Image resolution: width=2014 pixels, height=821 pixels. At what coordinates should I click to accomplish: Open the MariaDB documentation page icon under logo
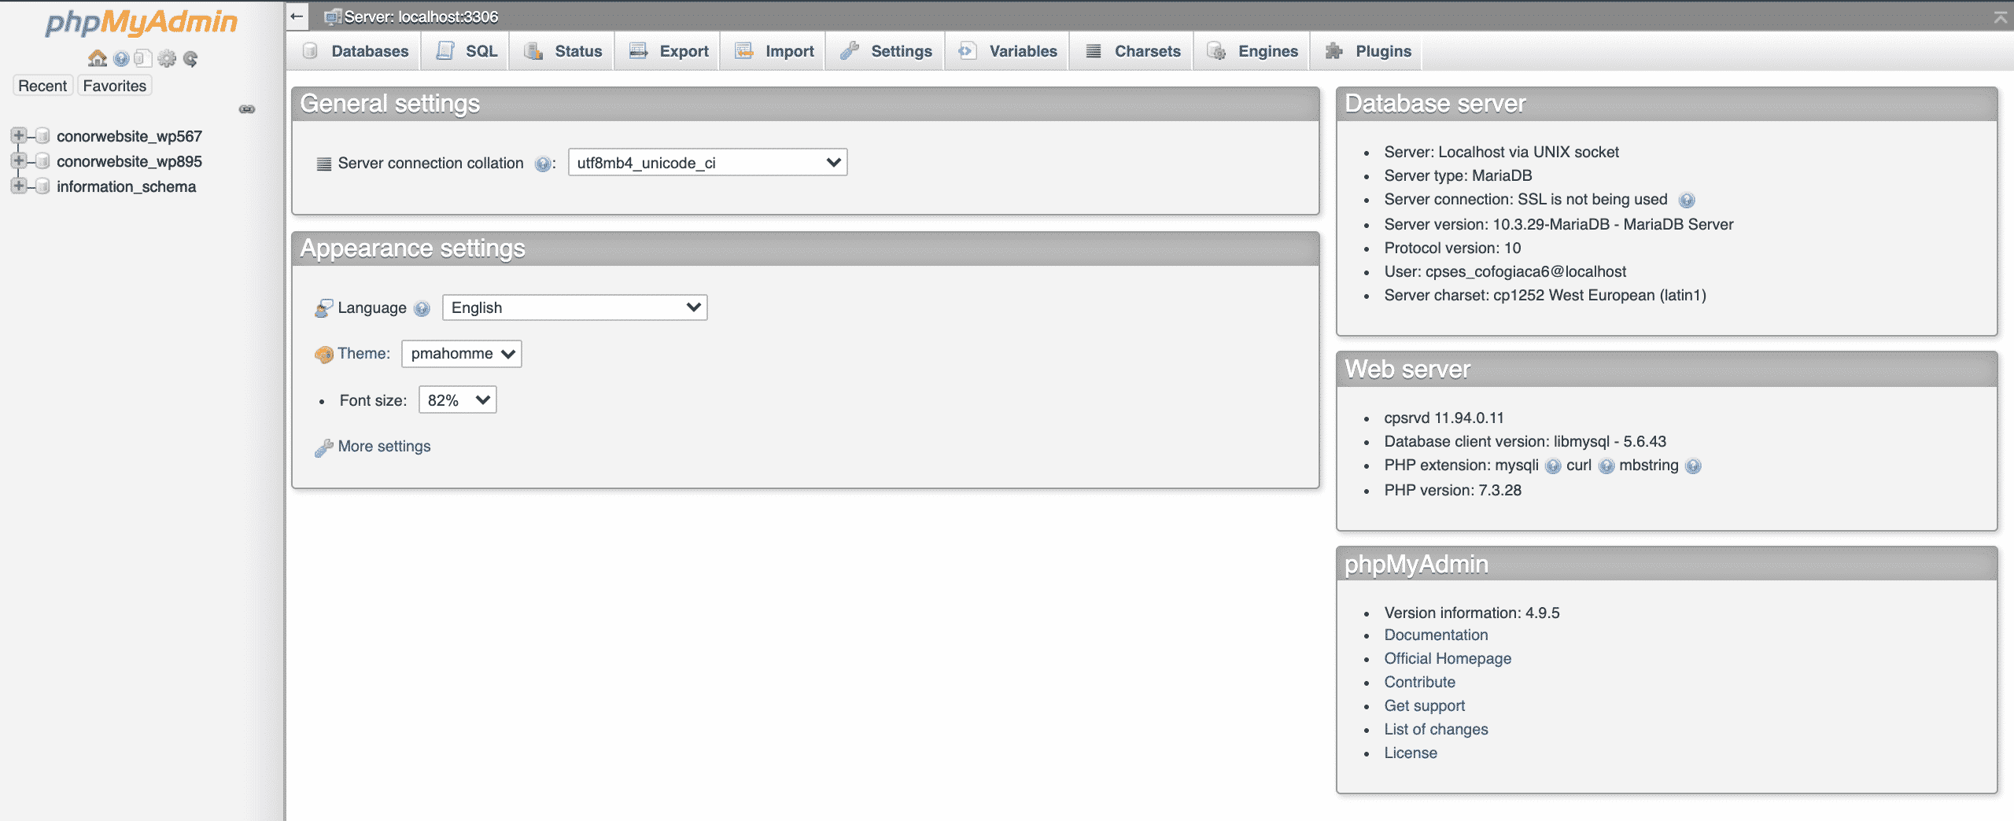(143, 58)
